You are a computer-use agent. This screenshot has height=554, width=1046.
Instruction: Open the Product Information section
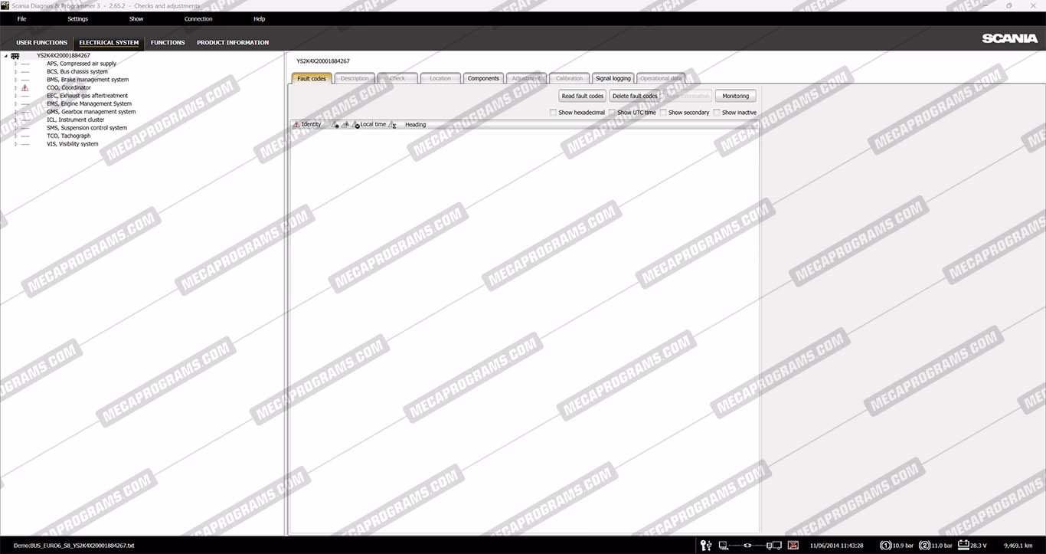(233, 43)
